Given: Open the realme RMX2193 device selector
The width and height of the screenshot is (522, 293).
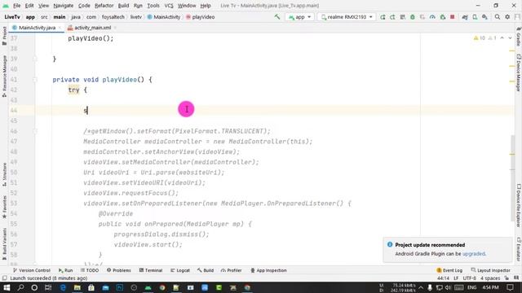Looking at the screenshot, I should [x=347, y=17].
